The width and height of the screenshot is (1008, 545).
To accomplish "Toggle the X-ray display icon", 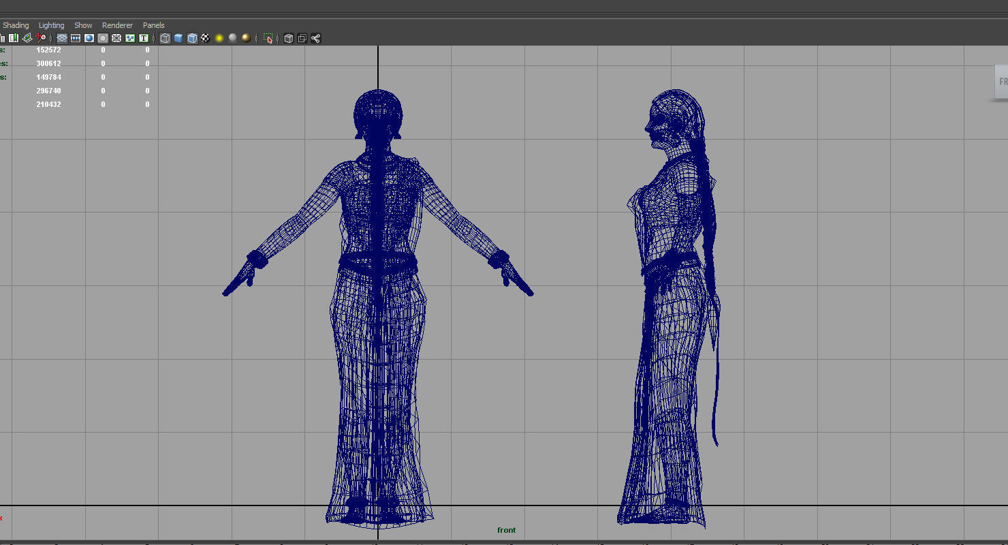I will pos(289,38).
